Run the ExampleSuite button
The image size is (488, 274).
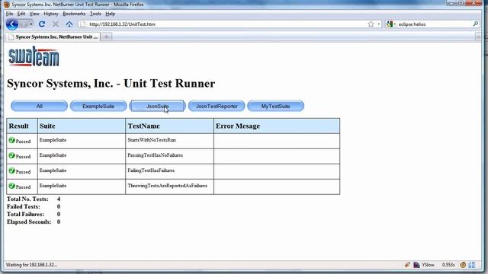point(98,106)
